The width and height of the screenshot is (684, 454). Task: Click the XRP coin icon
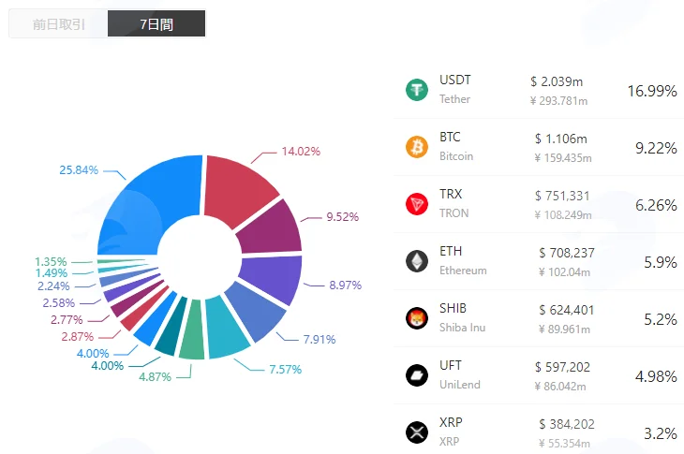pyautogui.click(x=417, y=432)
